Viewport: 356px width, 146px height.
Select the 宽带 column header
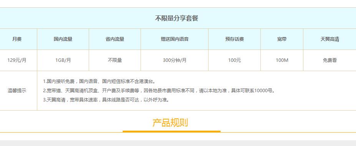point(282,39)
